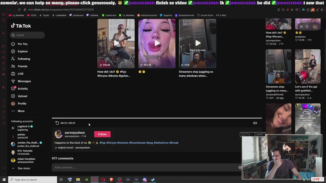Open the NVIDIA app on the taskbar

pos(86,180)
